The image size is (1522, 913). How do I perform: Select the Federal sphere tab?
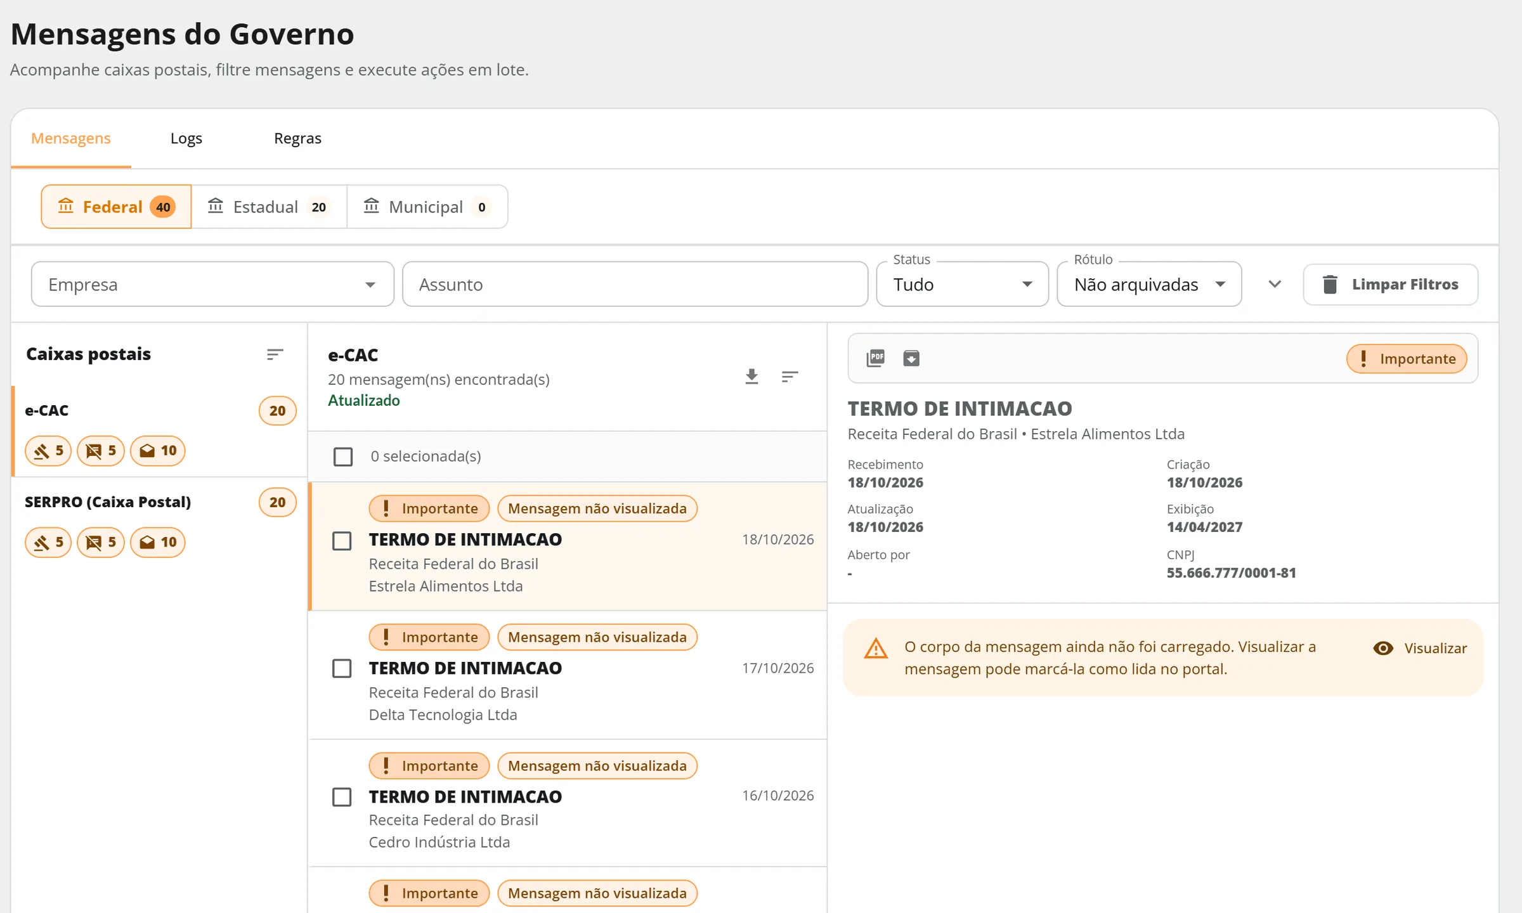[116, 207]
